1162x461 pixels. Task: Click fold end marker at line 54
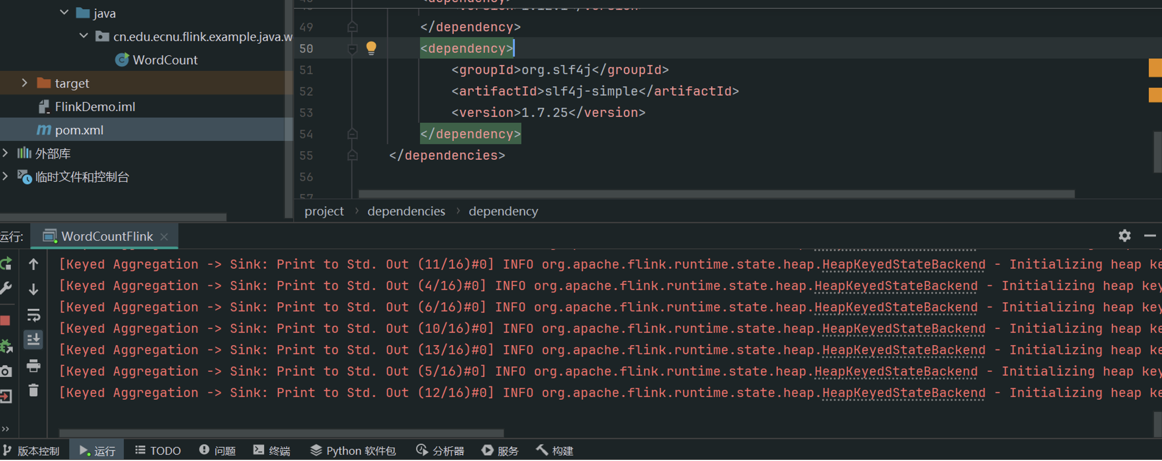point(352,134)
